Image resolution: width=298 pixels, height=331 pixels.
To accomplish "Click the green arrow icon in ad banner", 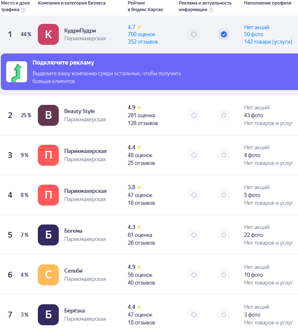I will tap(17, 72).
